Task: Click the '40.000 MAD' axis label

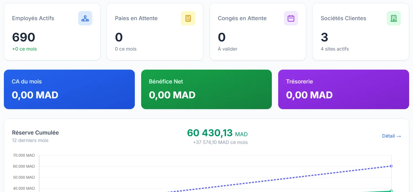Action: (24, 188)
